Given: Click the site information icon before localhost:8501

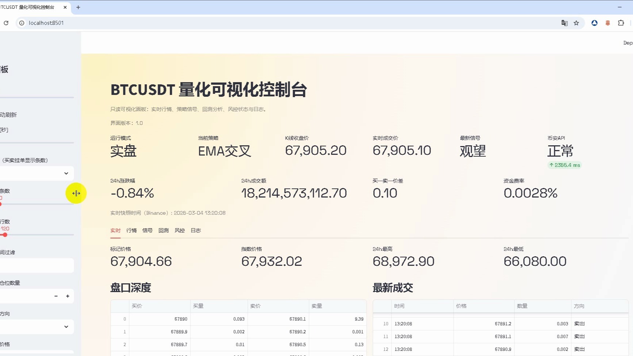Looking at the screenshot, I should click(x=22, y=23).
